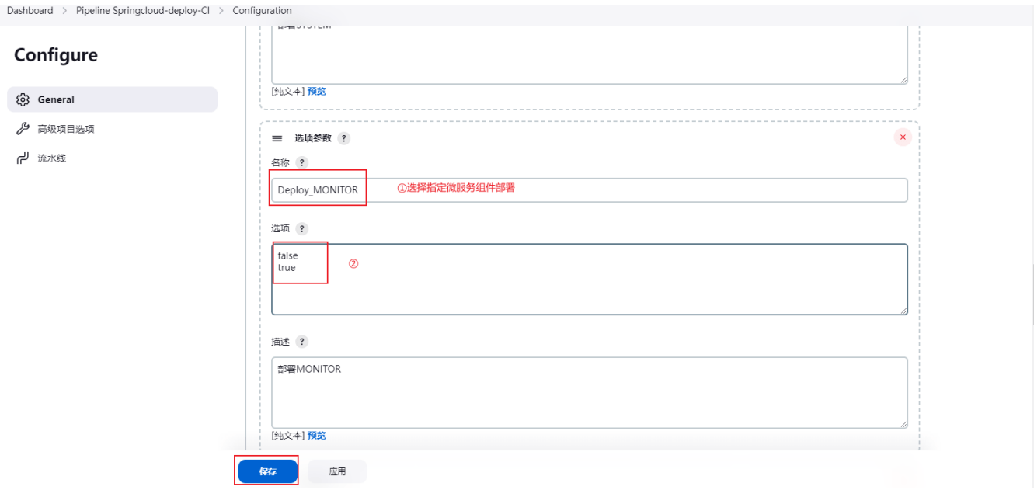
Task: Open help icon next to 选项参数 title
Action: 344,138
